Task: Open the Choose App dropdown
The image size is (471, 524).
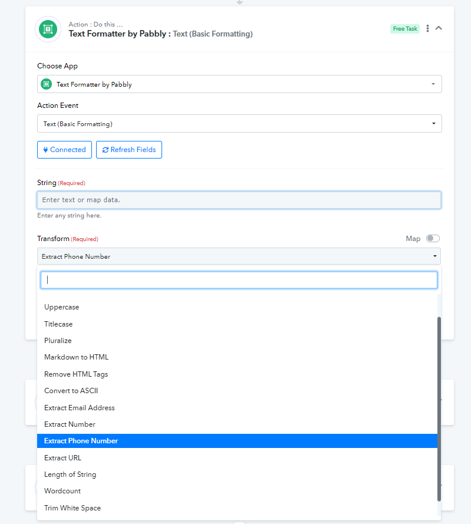Action: [239, 84]
